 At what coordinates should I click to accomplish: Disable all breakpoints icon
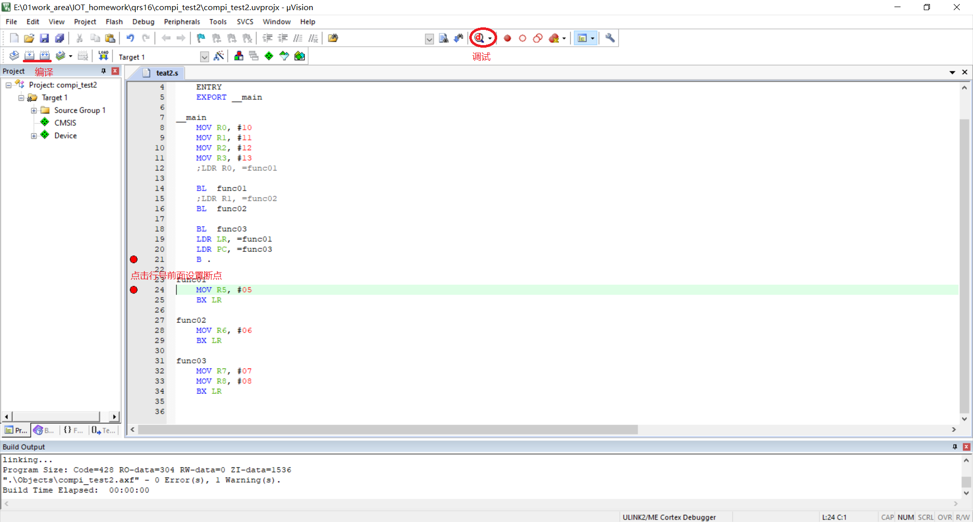tap(538, 38)
